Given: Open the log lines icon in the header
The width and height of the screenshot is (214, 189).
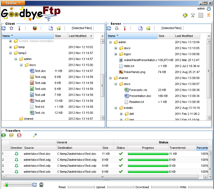Looking at the screenshot, I should (x=201, y=15).
